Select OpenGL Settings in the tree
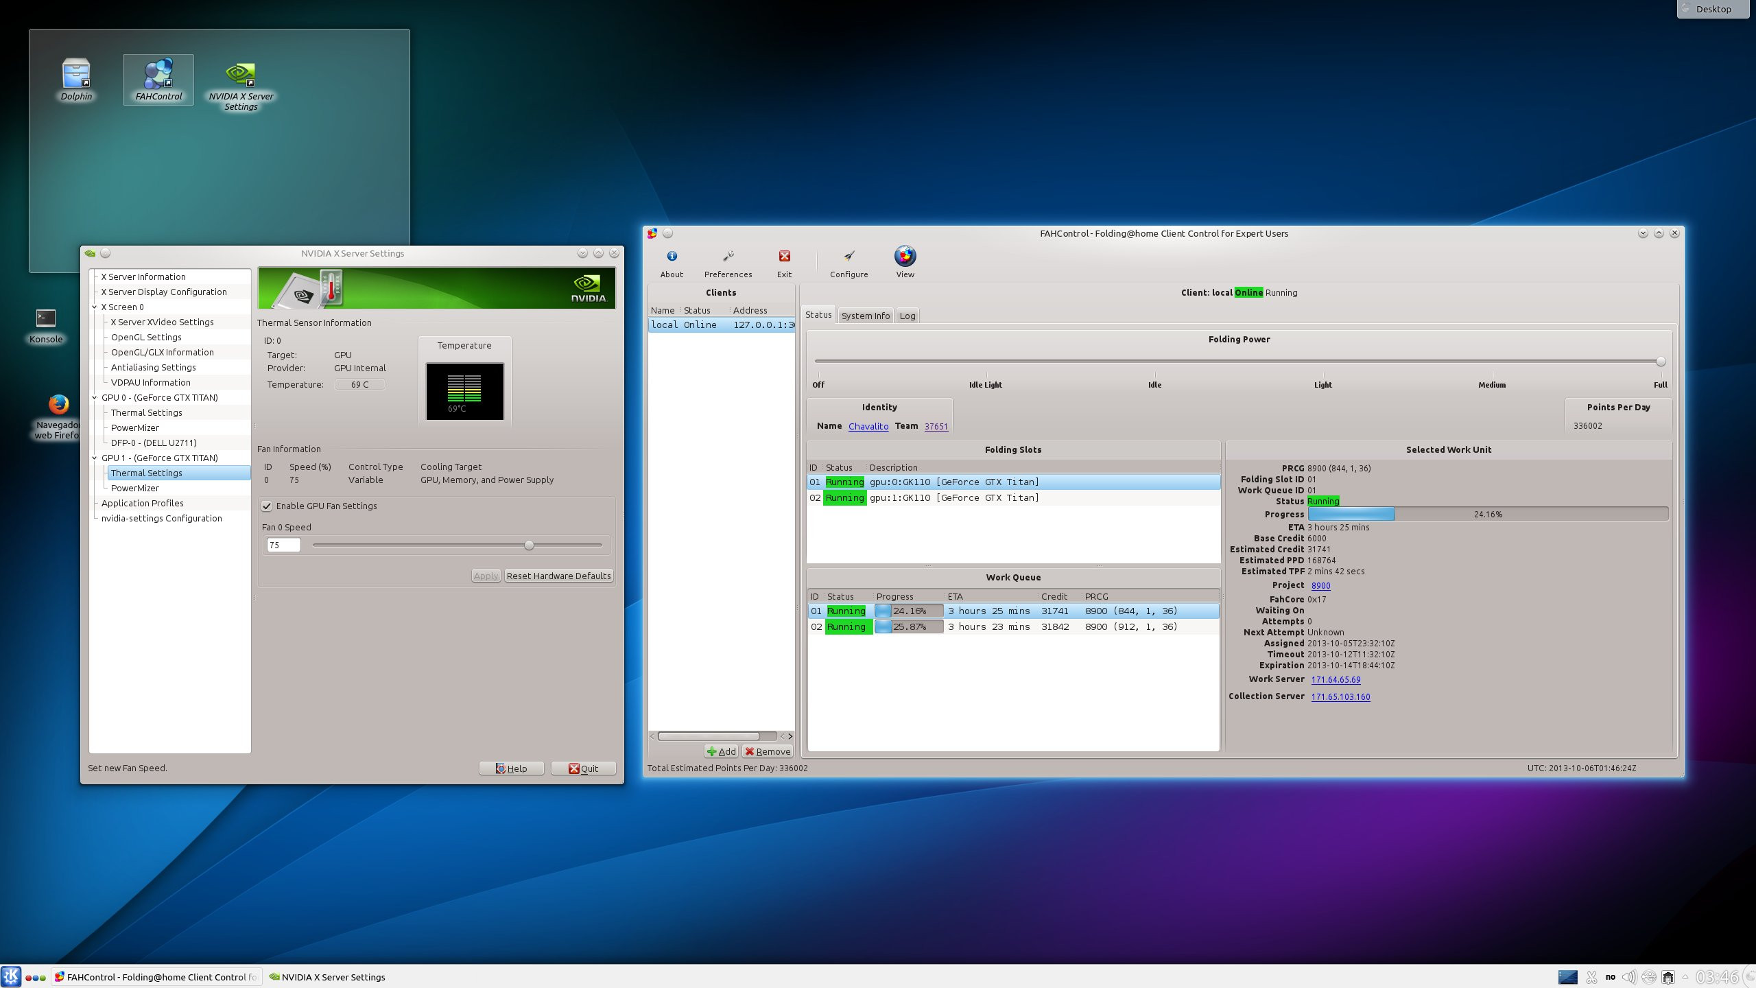 click(146, 337)
